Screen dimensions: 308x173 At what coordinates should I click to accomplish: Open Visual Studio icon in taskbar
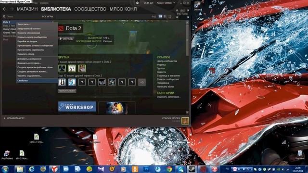point(101,169)
